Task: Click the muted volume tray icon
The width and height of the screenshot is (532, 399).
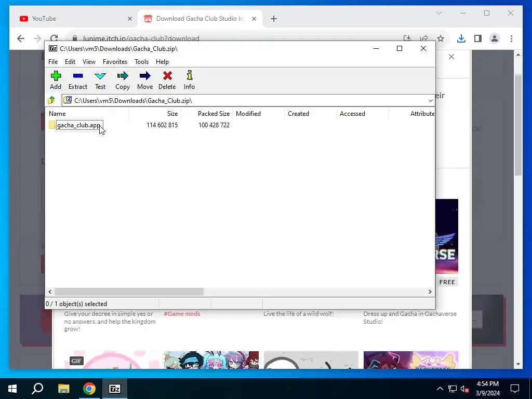Action: (464, 389)
